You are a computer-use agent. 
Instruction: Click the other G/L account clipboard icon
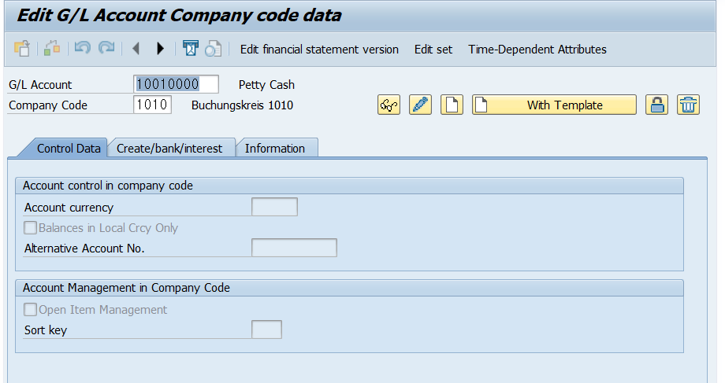22,48
